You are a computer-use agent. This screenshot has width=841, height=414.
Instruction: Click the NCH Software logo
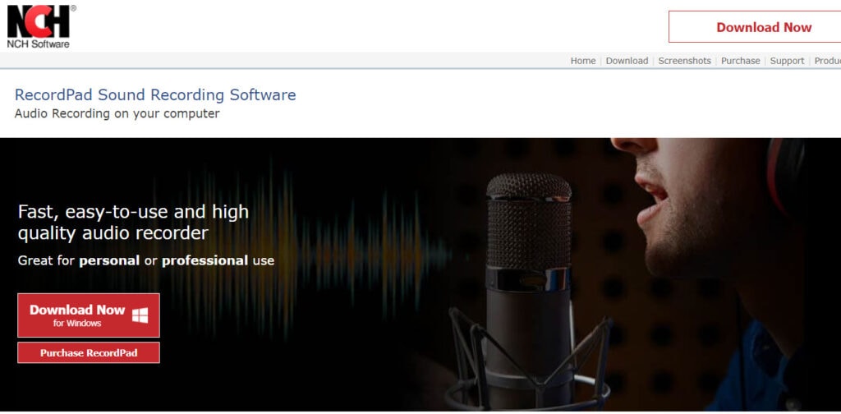[x=41, y=27]
